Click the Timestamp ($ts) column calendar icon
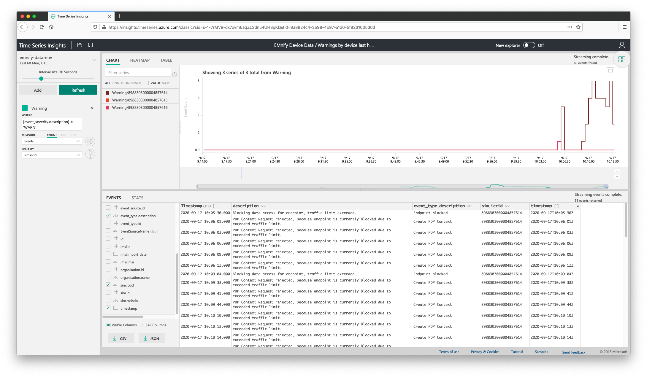 point(216,206)
